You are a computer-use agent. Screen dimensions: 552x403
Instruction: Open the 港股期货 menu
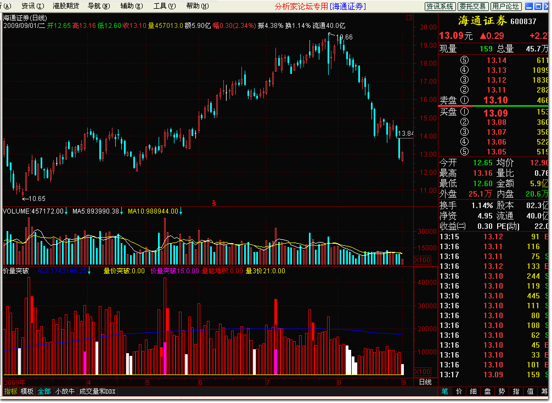tap(66, 6)
